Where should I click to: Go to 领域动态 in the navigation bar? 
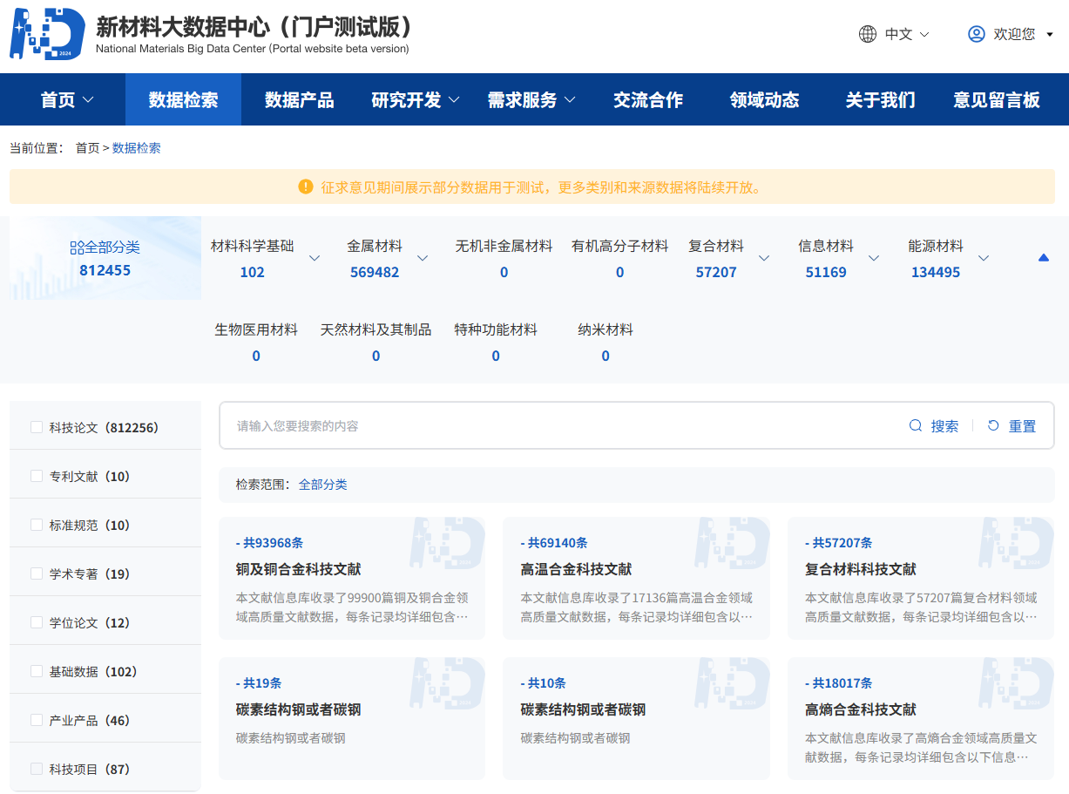pos(764,100)
